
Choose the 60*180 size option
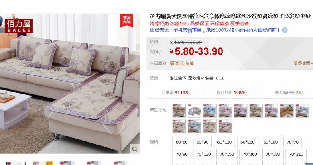pyautogui.click(x=270, y=142)
